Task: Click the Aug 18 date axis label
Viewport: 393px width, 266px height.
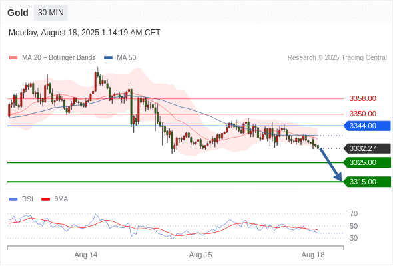Action: [x=313, y=255]
